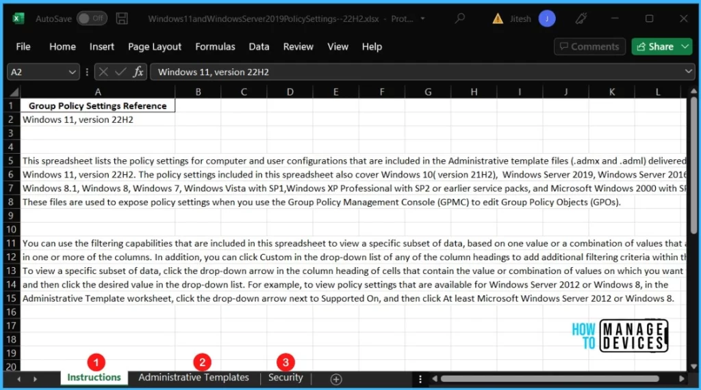Open the Jitesh account avatar
This screenshot has height=390, width=701.
pyautogui.click(x=547, y=18)
